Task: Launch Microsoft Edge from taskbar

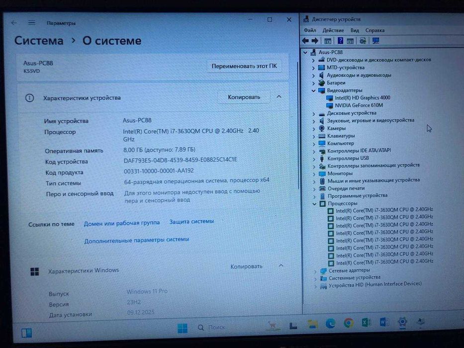Action: point(330,324)
